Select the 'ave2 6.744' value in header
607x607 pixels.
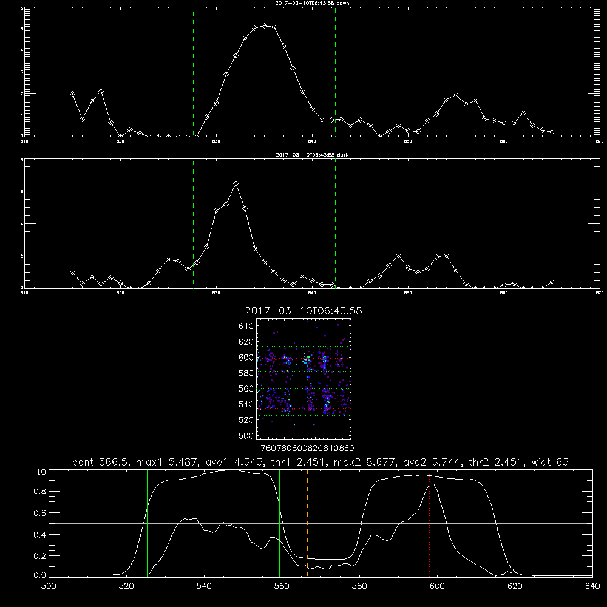point(432,462)
